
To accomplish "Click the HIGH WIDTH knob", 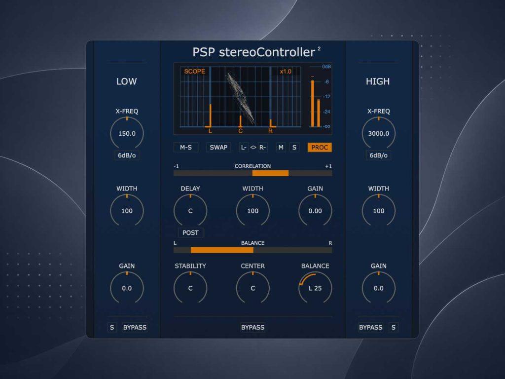I will click(x=378, y=211).
